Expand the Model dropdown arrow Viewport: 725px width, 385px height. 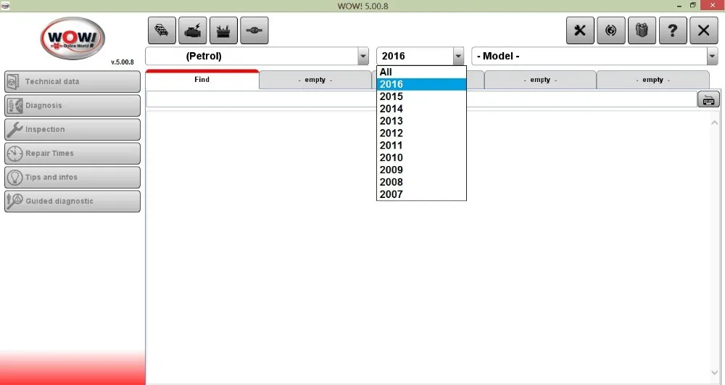712,57
